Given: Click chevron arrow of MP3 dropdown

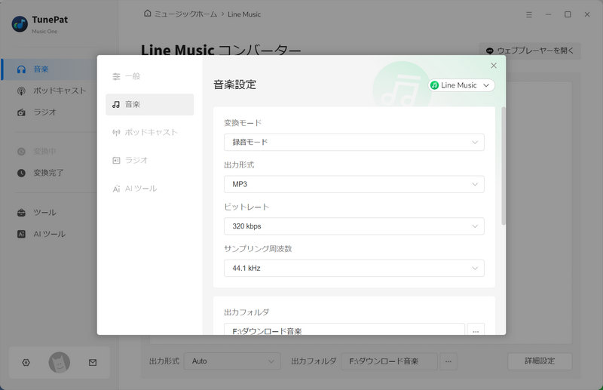Looking at the screenshot, I should click(x=475, y=184).
